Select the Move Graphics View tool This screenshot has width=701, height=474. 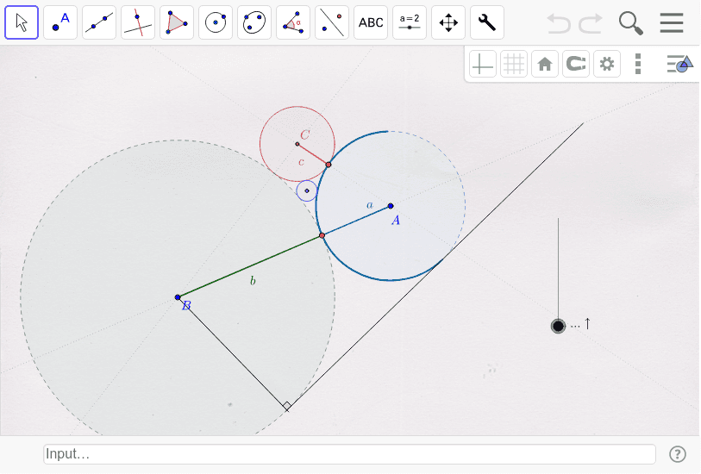tap(448, 22)
